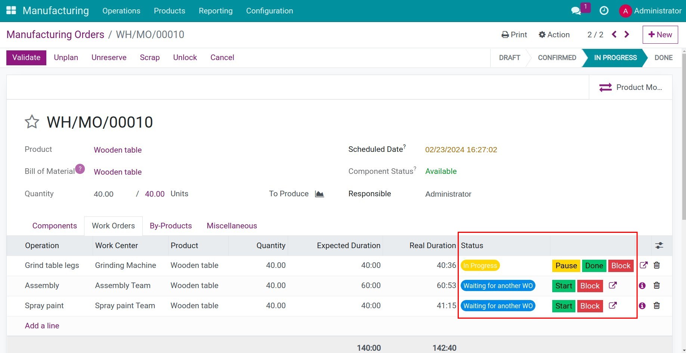This screenshot has height=353, width=686.
Task: Open the Reporting menu
Action: [x=216, y=11]
